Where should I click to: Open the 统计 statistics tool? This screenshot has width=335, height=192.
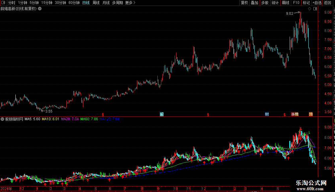275,3
